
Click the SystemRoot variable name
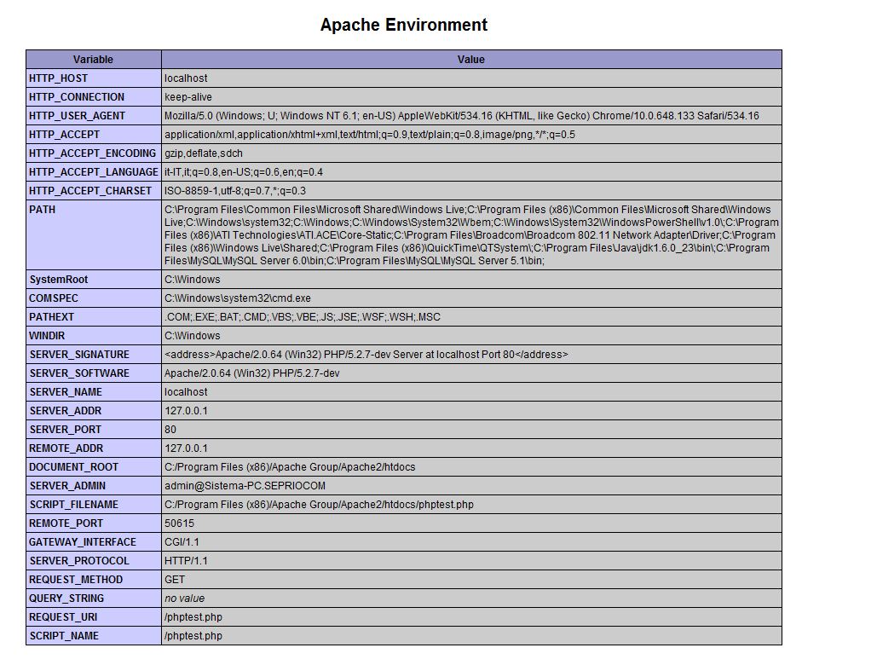pyautogui.click(x=59, y=280)
